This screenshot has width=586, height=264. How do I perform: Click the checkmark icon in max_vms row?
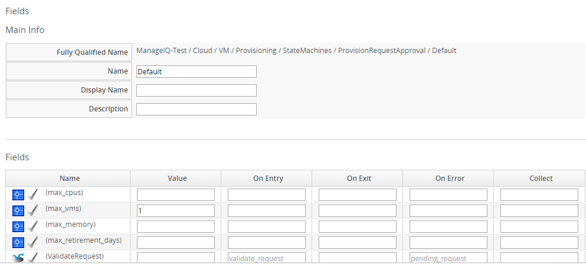click(x=34, y=210)
